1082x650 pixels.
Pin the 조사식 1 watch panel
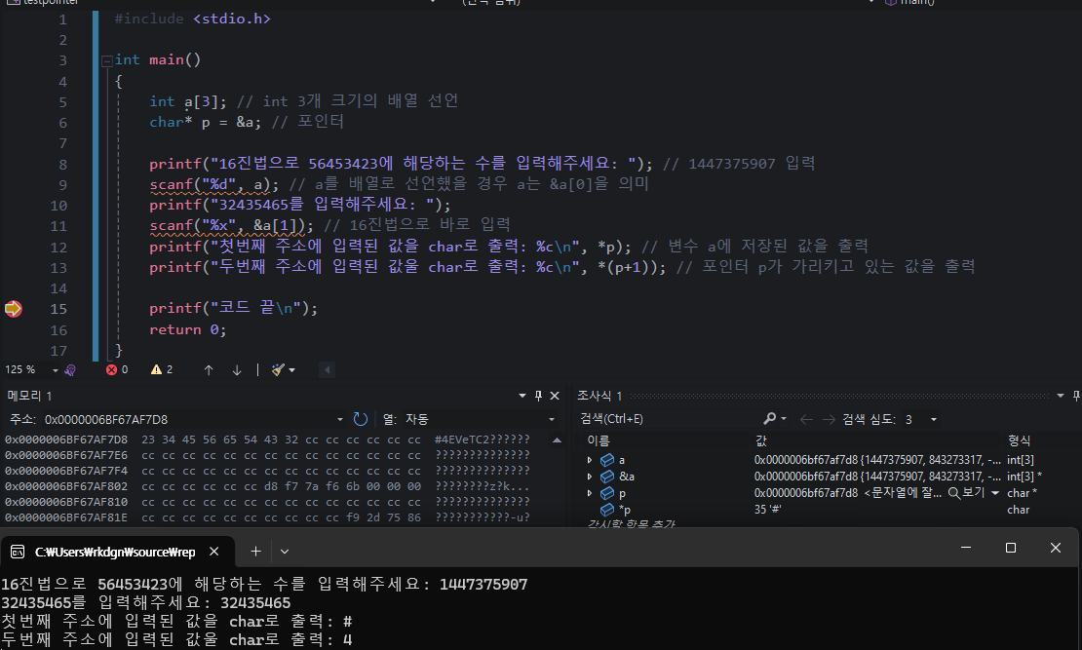pos(1076,396)
